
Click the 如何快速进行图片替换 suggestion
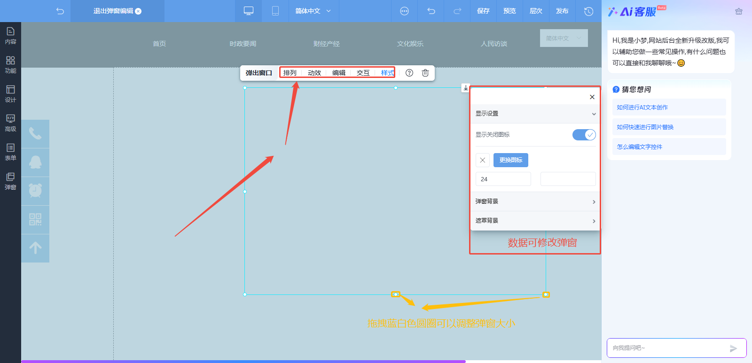point(669,127)
